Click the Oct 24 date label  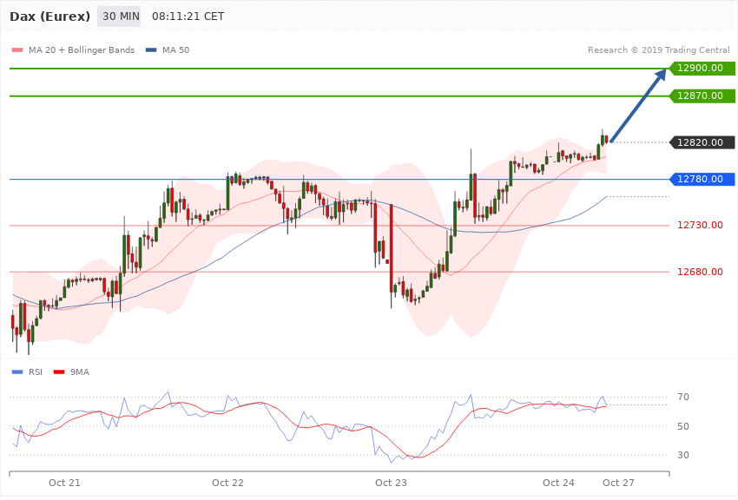click(x=558, y=483)
